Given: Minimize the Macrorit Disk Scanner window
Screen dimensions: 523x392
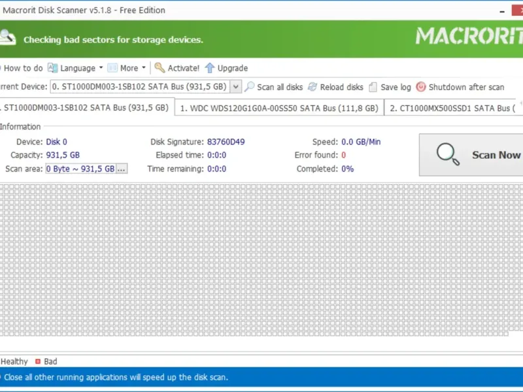Looking at the screenshot, I should point(502,11).
